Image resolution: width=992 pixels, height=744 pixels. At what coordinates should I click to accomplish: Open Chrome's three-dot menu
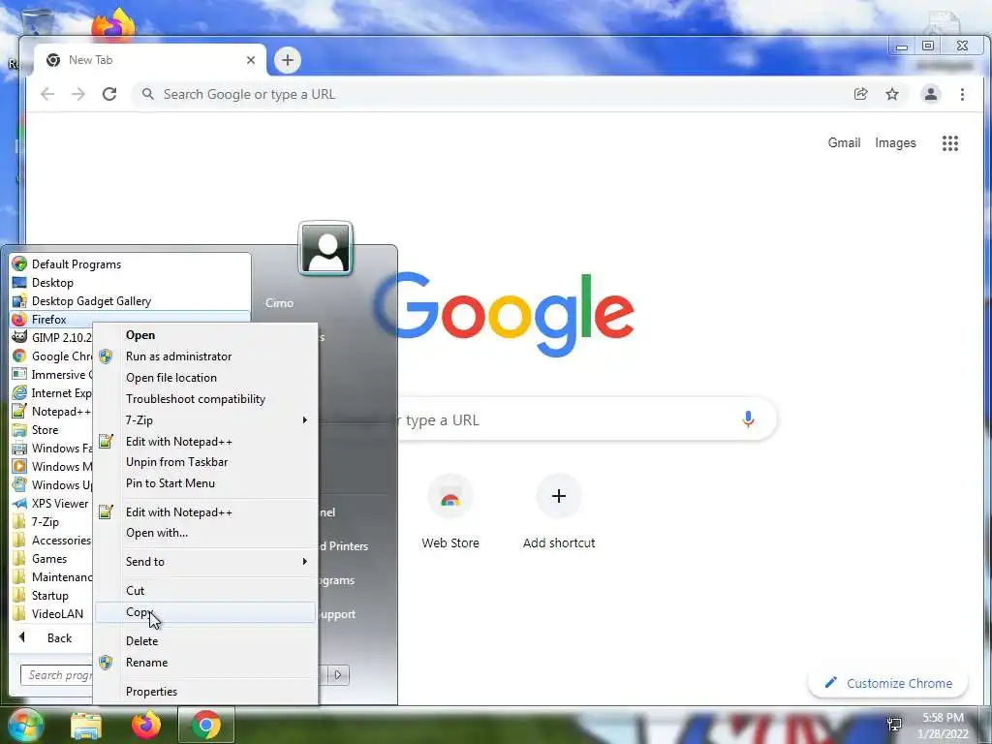pyautogui.click(x=962, y=94)
